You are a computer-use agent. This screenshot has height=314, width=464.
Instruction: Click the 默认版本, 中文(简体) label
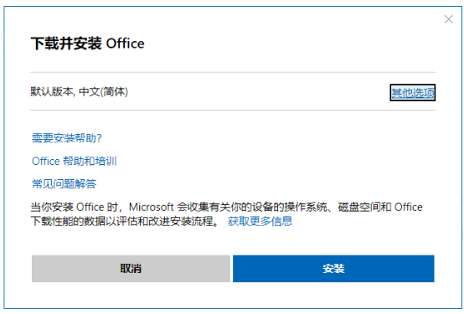click(80, 92)
